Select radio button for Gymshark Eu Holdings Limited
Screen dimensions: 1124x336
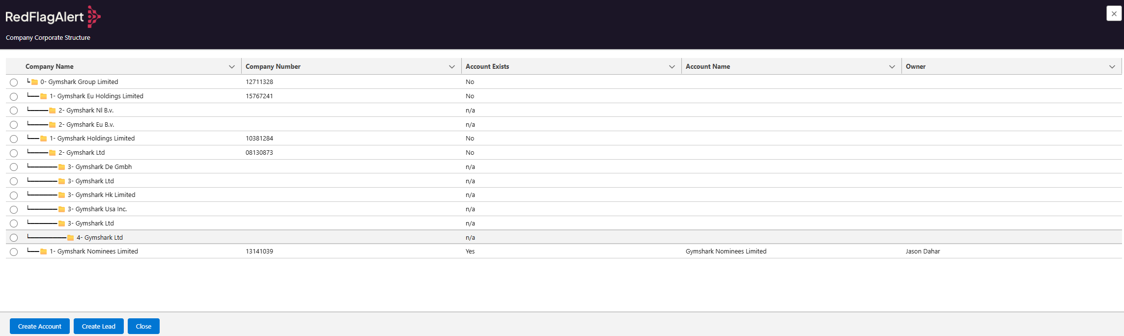coord(14,97)
